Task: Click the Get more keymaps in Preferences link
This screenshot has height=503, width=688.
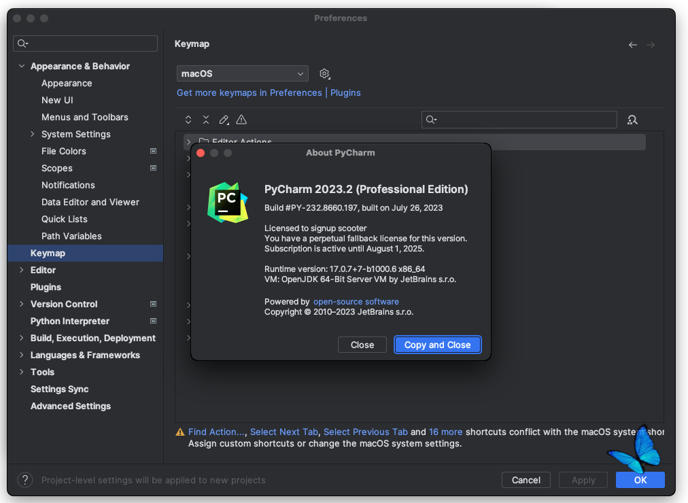Action: [250, 93]
